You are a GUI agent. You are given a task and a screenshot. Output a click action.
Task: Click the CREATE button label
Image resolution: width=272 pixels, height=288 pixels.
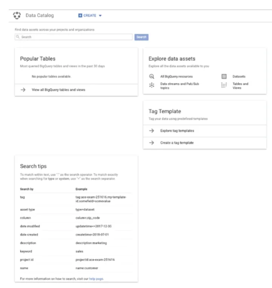click(90, 15)
